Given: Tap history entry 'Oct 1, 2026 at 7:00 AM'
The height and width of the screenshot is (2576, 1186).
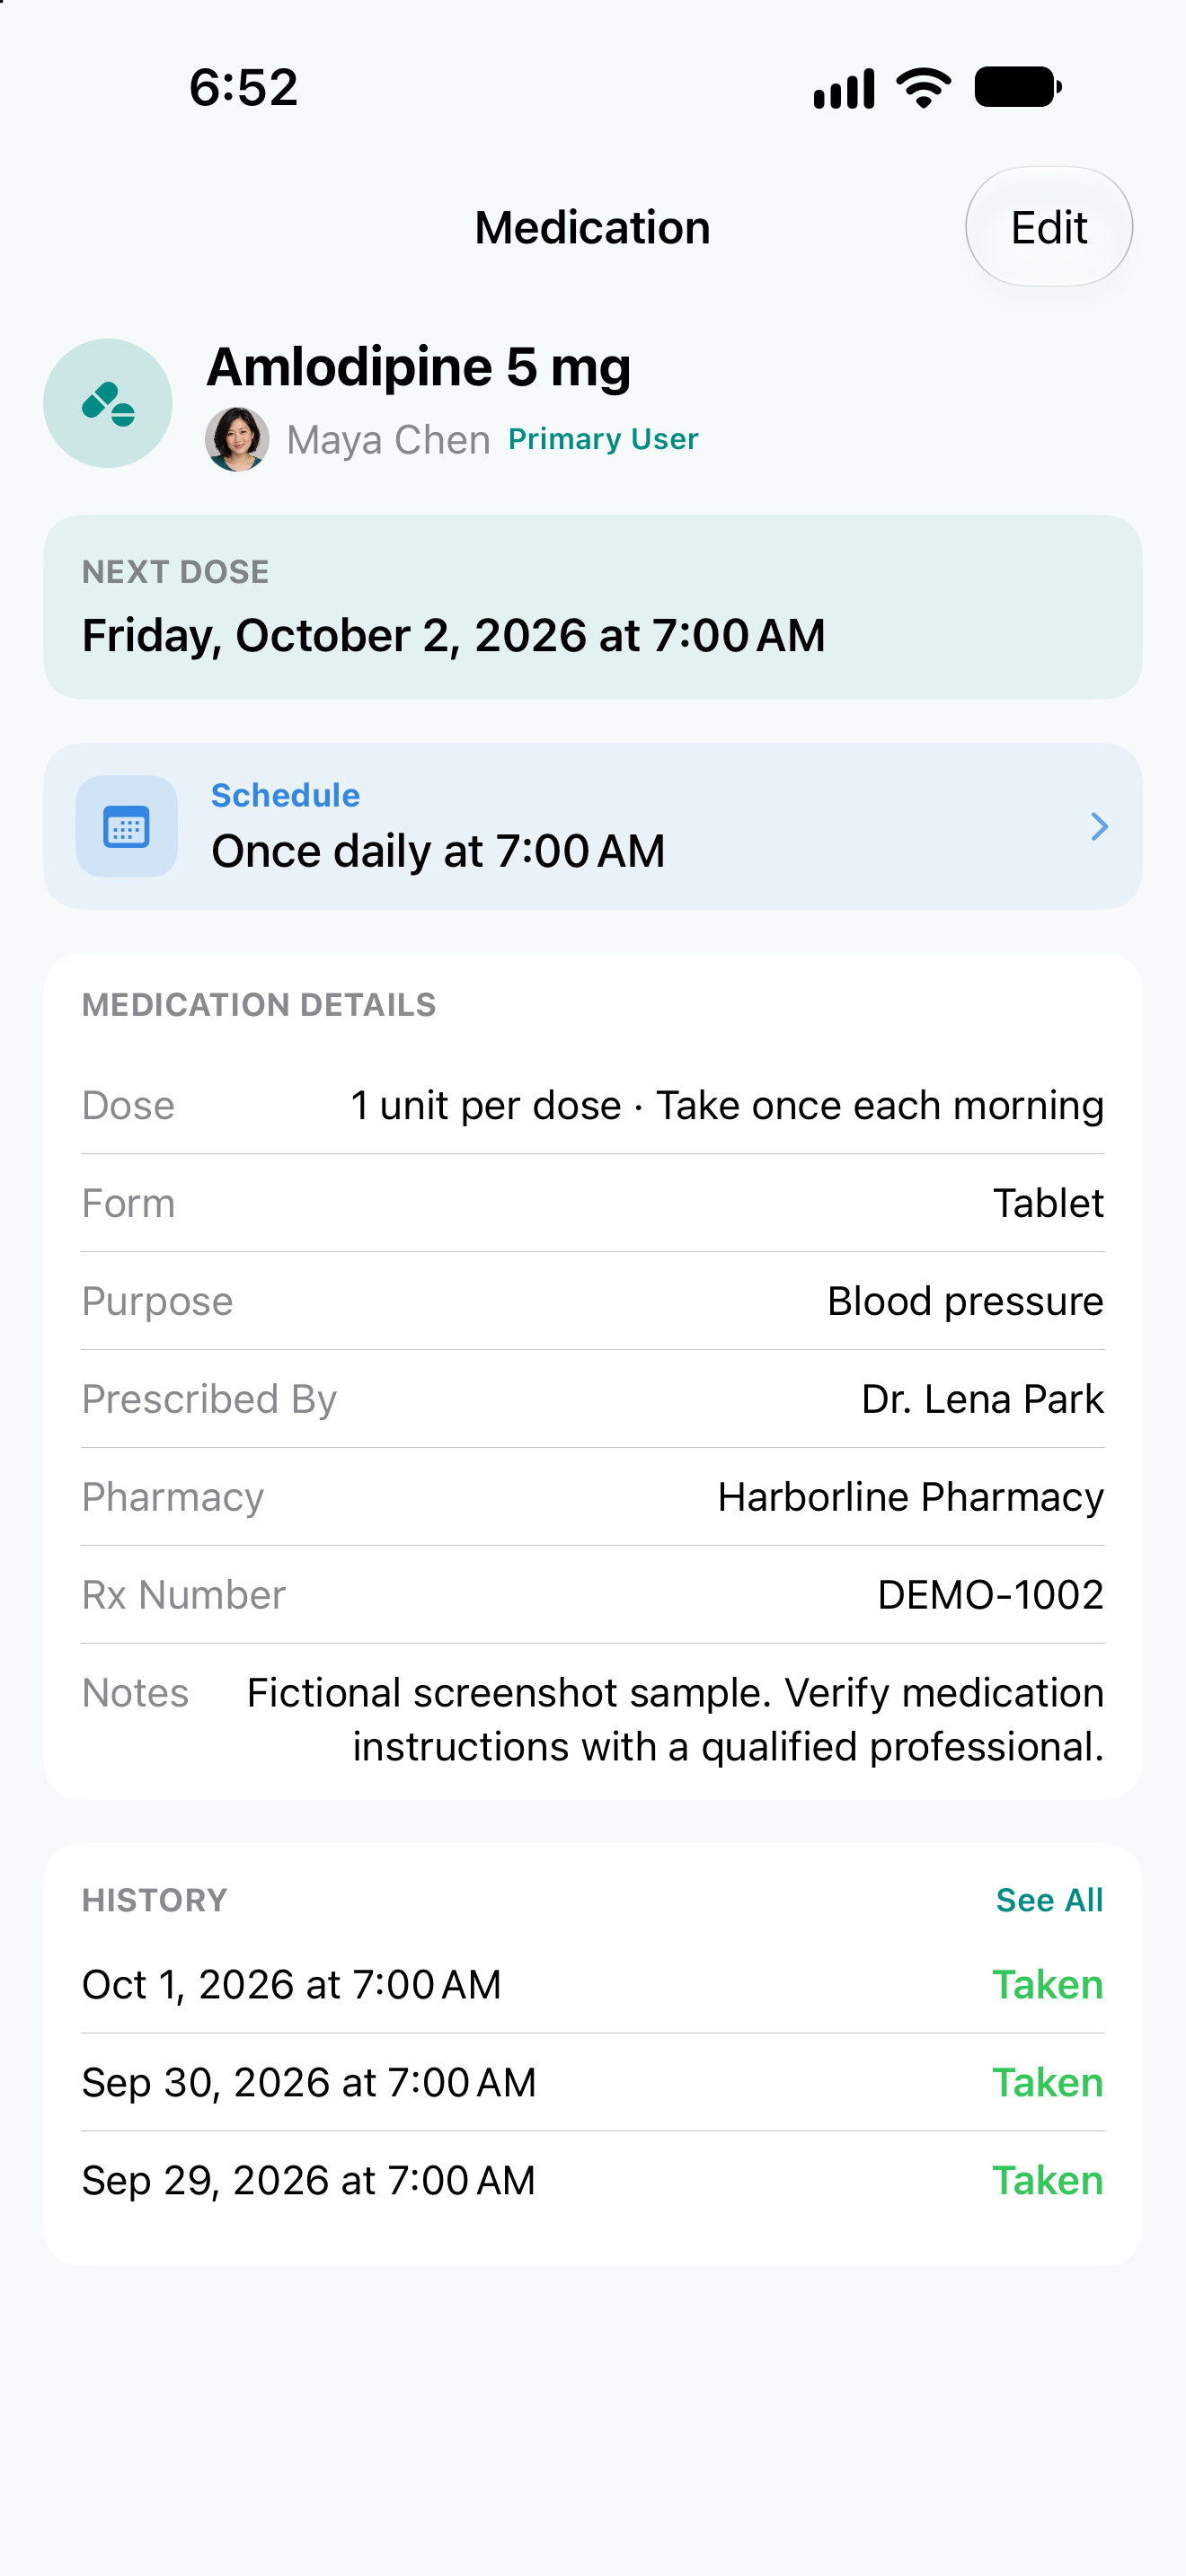Looking at the screenshot, I should (x=291, y=1985).
